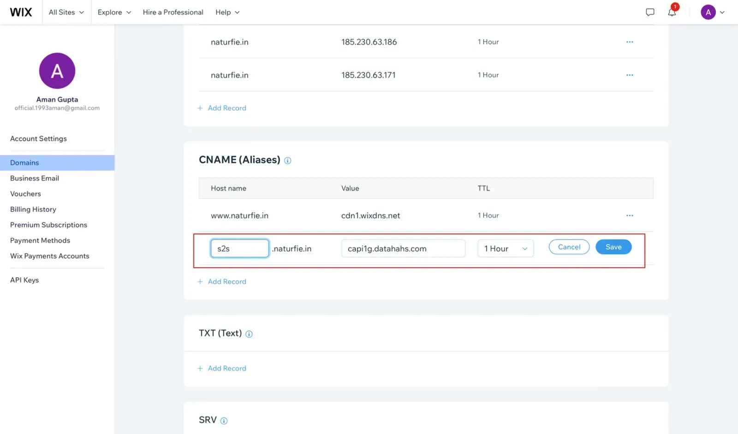Viewport: 738px width, 434px height.
Task: Open the chat messages icon
Action: pos(650,12)
